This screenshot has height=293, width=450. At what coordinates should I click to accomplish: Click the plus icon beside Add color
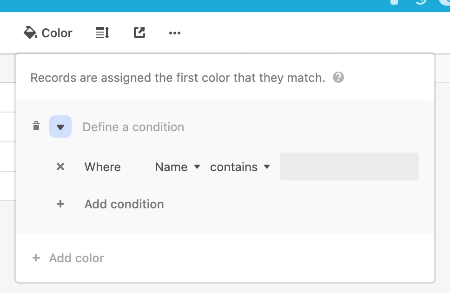[36, 258]
